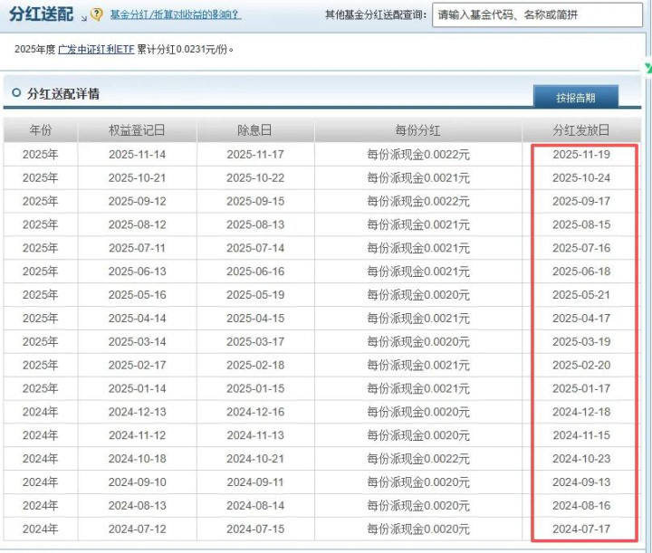652x553 pixels.
Task: Click the green icon at right edge
Action: (647, 68)
